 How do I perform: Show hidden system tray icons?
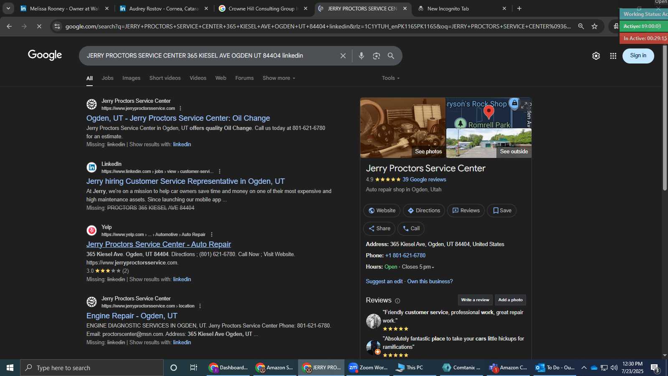[584, 368]
